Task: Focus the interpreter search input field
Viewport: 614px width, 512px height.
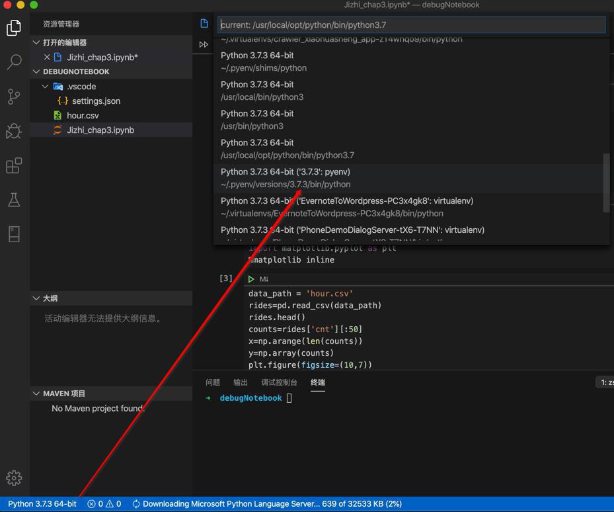Action: coord(411,24)
